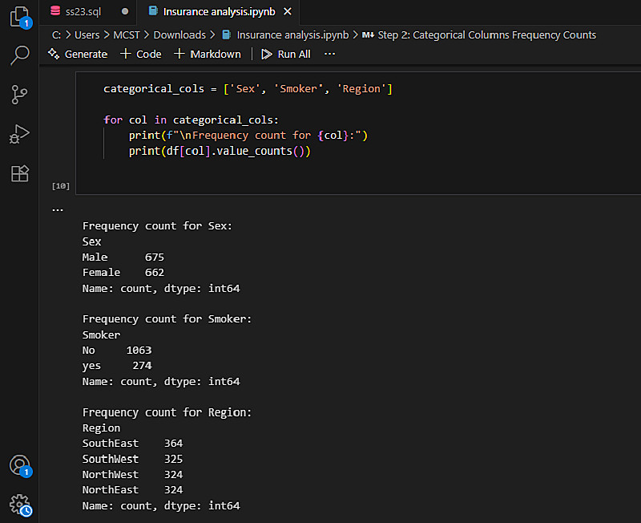Image resolution: width=641 pixels, height=523 pixels.
Task: Add a new Code cell
Action: [140, 54]
